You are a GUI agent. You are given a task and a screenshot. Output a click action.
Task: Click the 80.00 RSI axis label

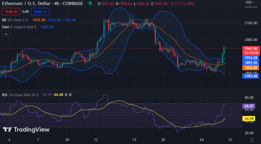249,97
